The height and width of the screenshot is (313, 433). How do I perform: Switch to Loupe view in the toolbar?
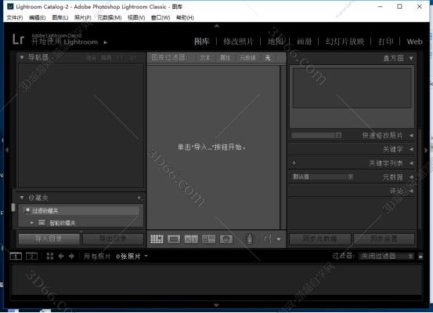pyautogui.click(x=174, y=239)
